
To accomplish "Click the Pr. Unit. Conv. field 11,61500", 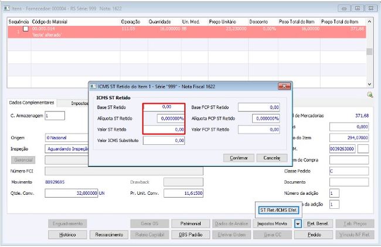I will 183,193.
